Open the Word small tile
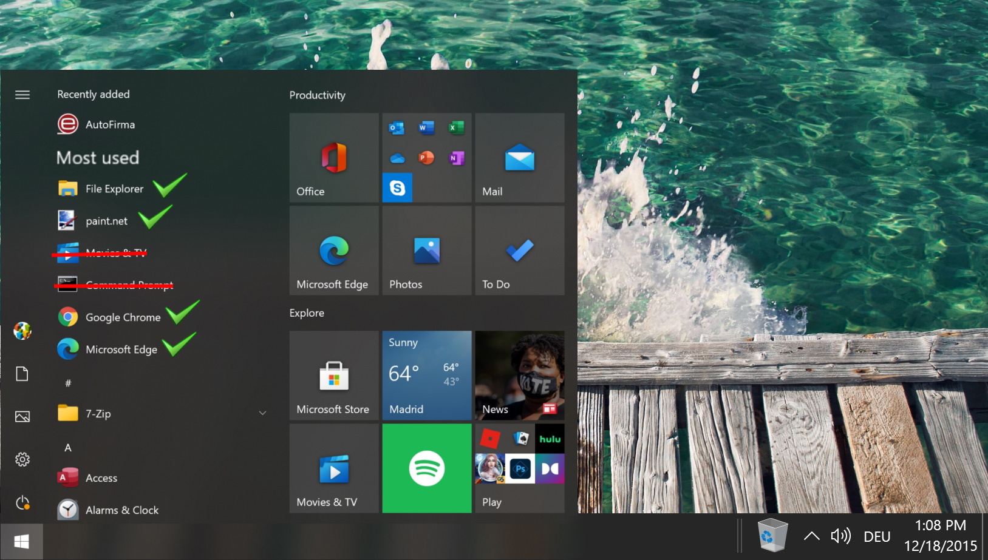Screen dimensions: 988x560 click(426, 128)
